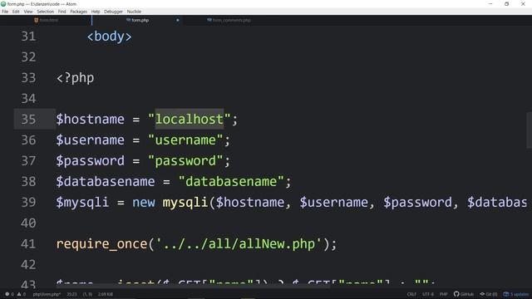Click the Atom logo in title bar
Viewport: 532px width, 299px height.
click(x=3, y=4)
